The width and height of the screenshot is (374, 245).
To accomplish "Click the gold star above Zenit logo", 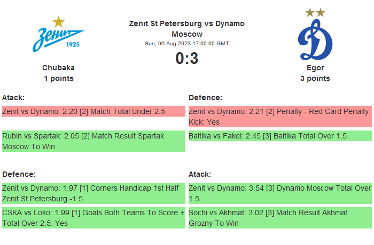I will point(59,22).
